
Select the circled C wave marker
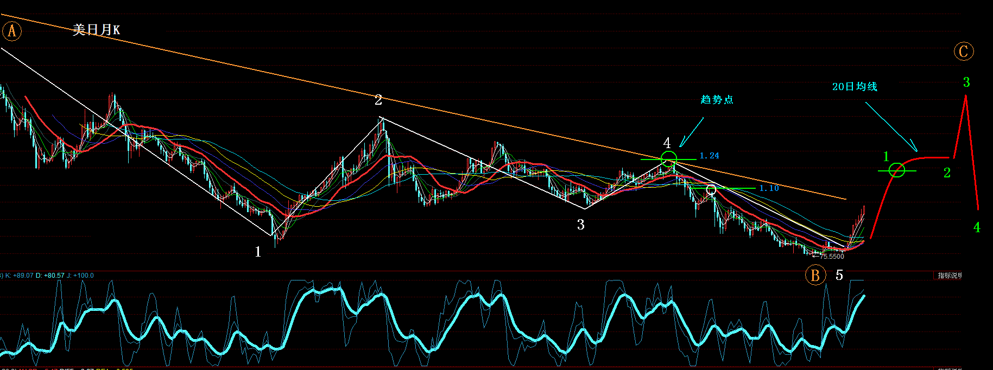[964, 52]
